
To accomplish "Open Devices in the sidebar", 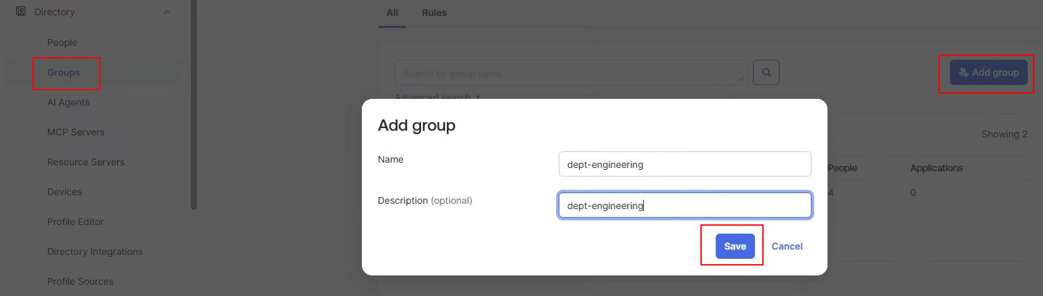I will (65, 192).
